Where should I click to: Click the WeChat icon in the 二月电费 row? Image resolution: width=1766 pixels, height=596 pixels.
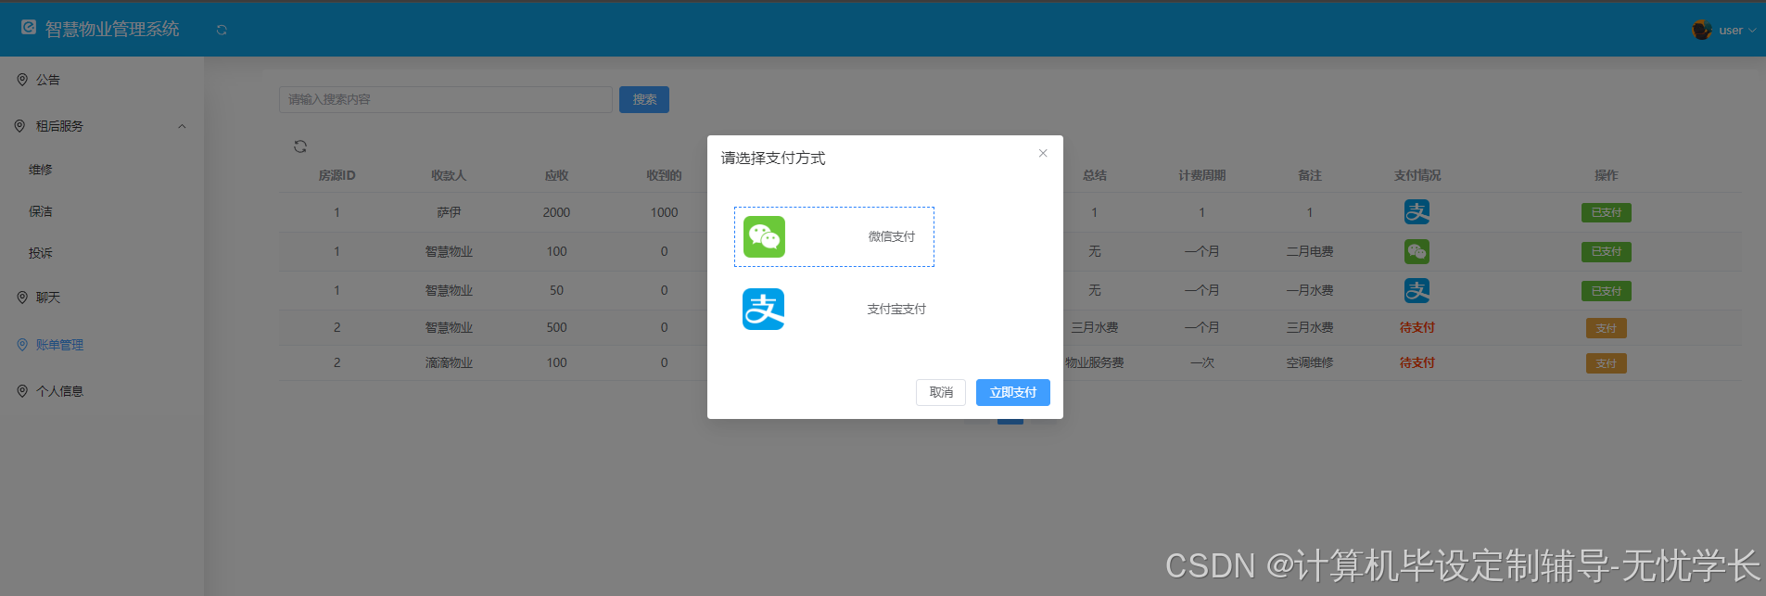coord(1417,251)
